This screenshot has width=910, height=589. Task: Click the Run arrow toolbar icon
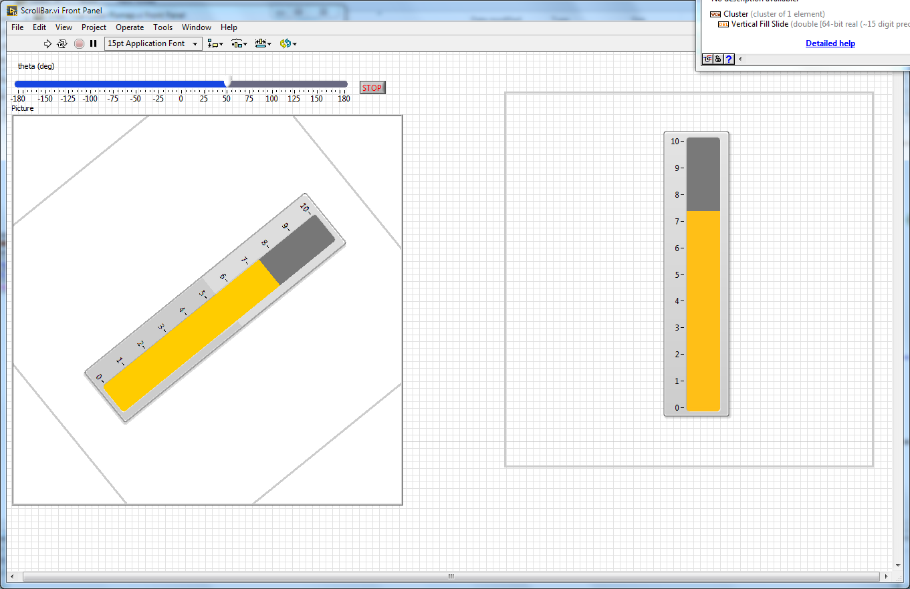tap(47, 43)
